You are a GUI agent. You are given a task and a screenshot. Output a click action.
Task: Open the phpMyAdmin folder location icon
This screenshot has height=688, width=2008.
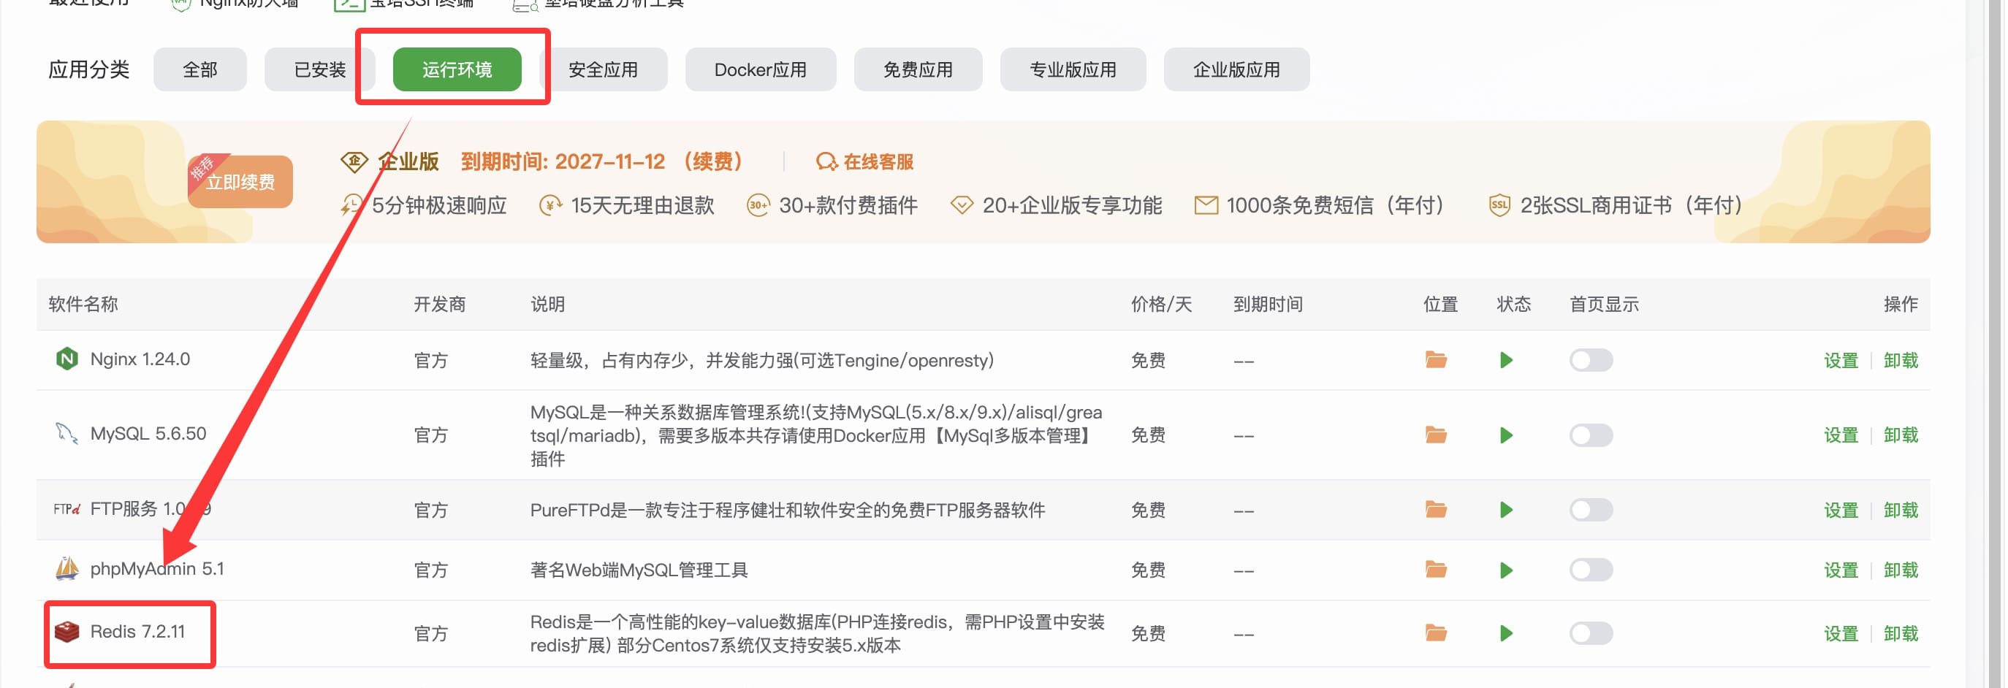tap(1435, 570)
